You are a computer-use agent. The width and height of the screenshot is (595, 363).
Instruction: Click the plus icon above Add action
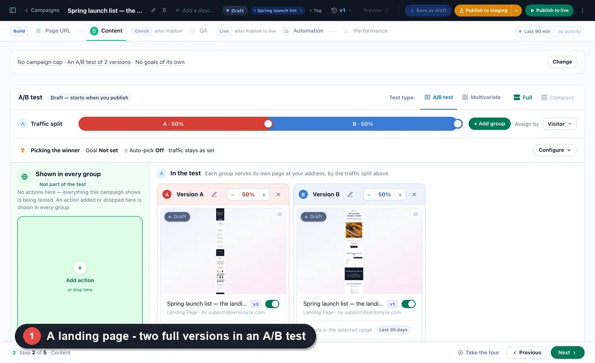(80, 268)
